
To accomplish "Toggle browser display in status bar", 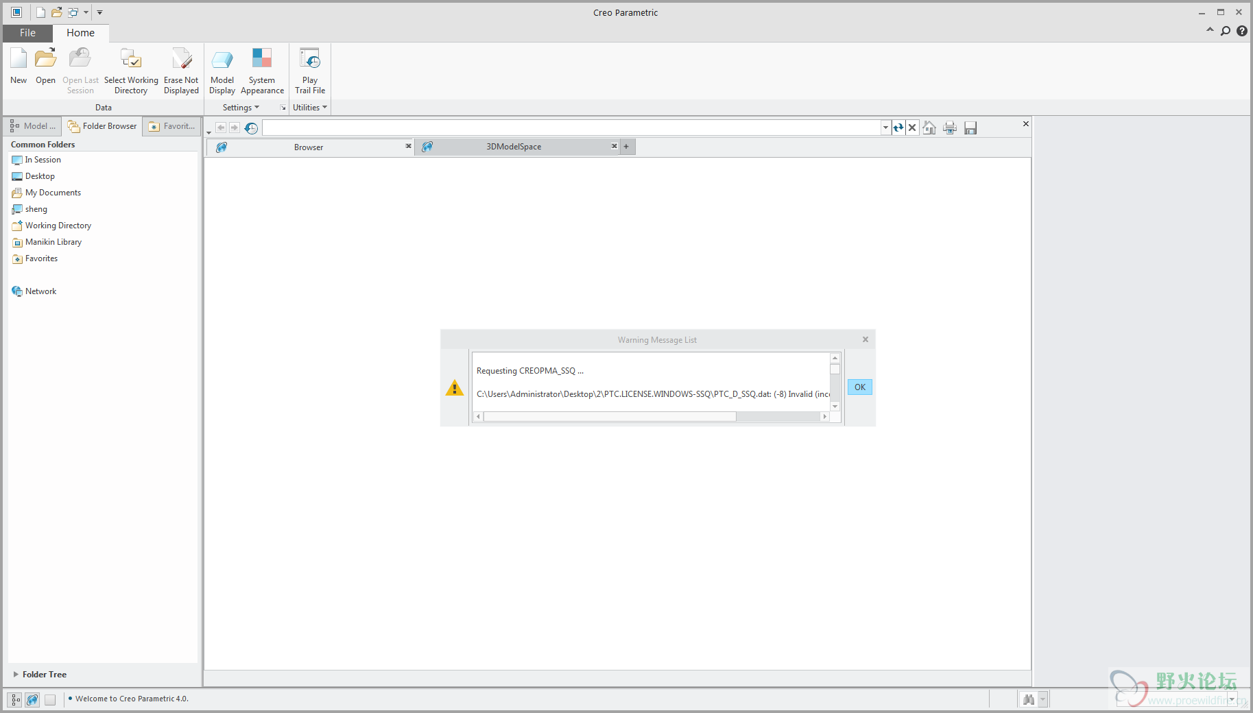I will pyautogui.click(x=32, y=699).
